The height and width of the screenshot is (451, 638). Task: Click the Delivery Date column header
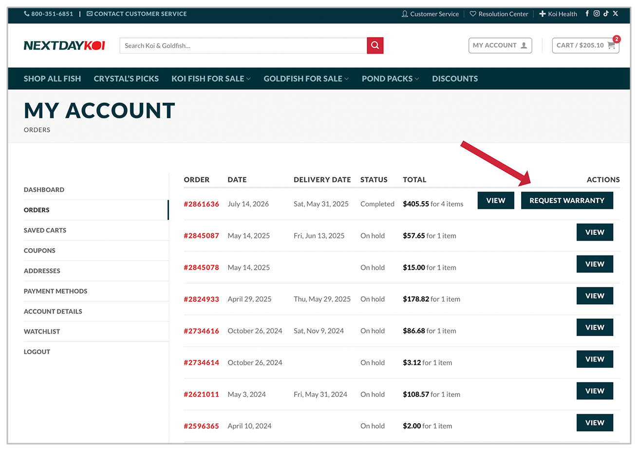click(x=322, y=180)
